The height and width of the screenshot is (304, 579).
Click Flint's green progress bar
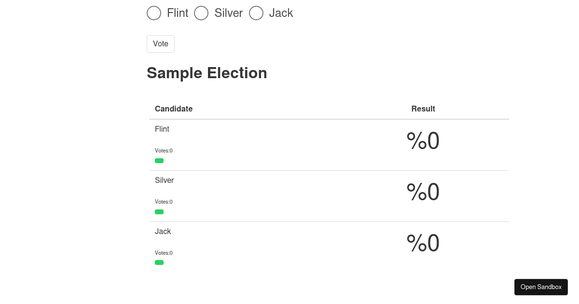(159, 161)
